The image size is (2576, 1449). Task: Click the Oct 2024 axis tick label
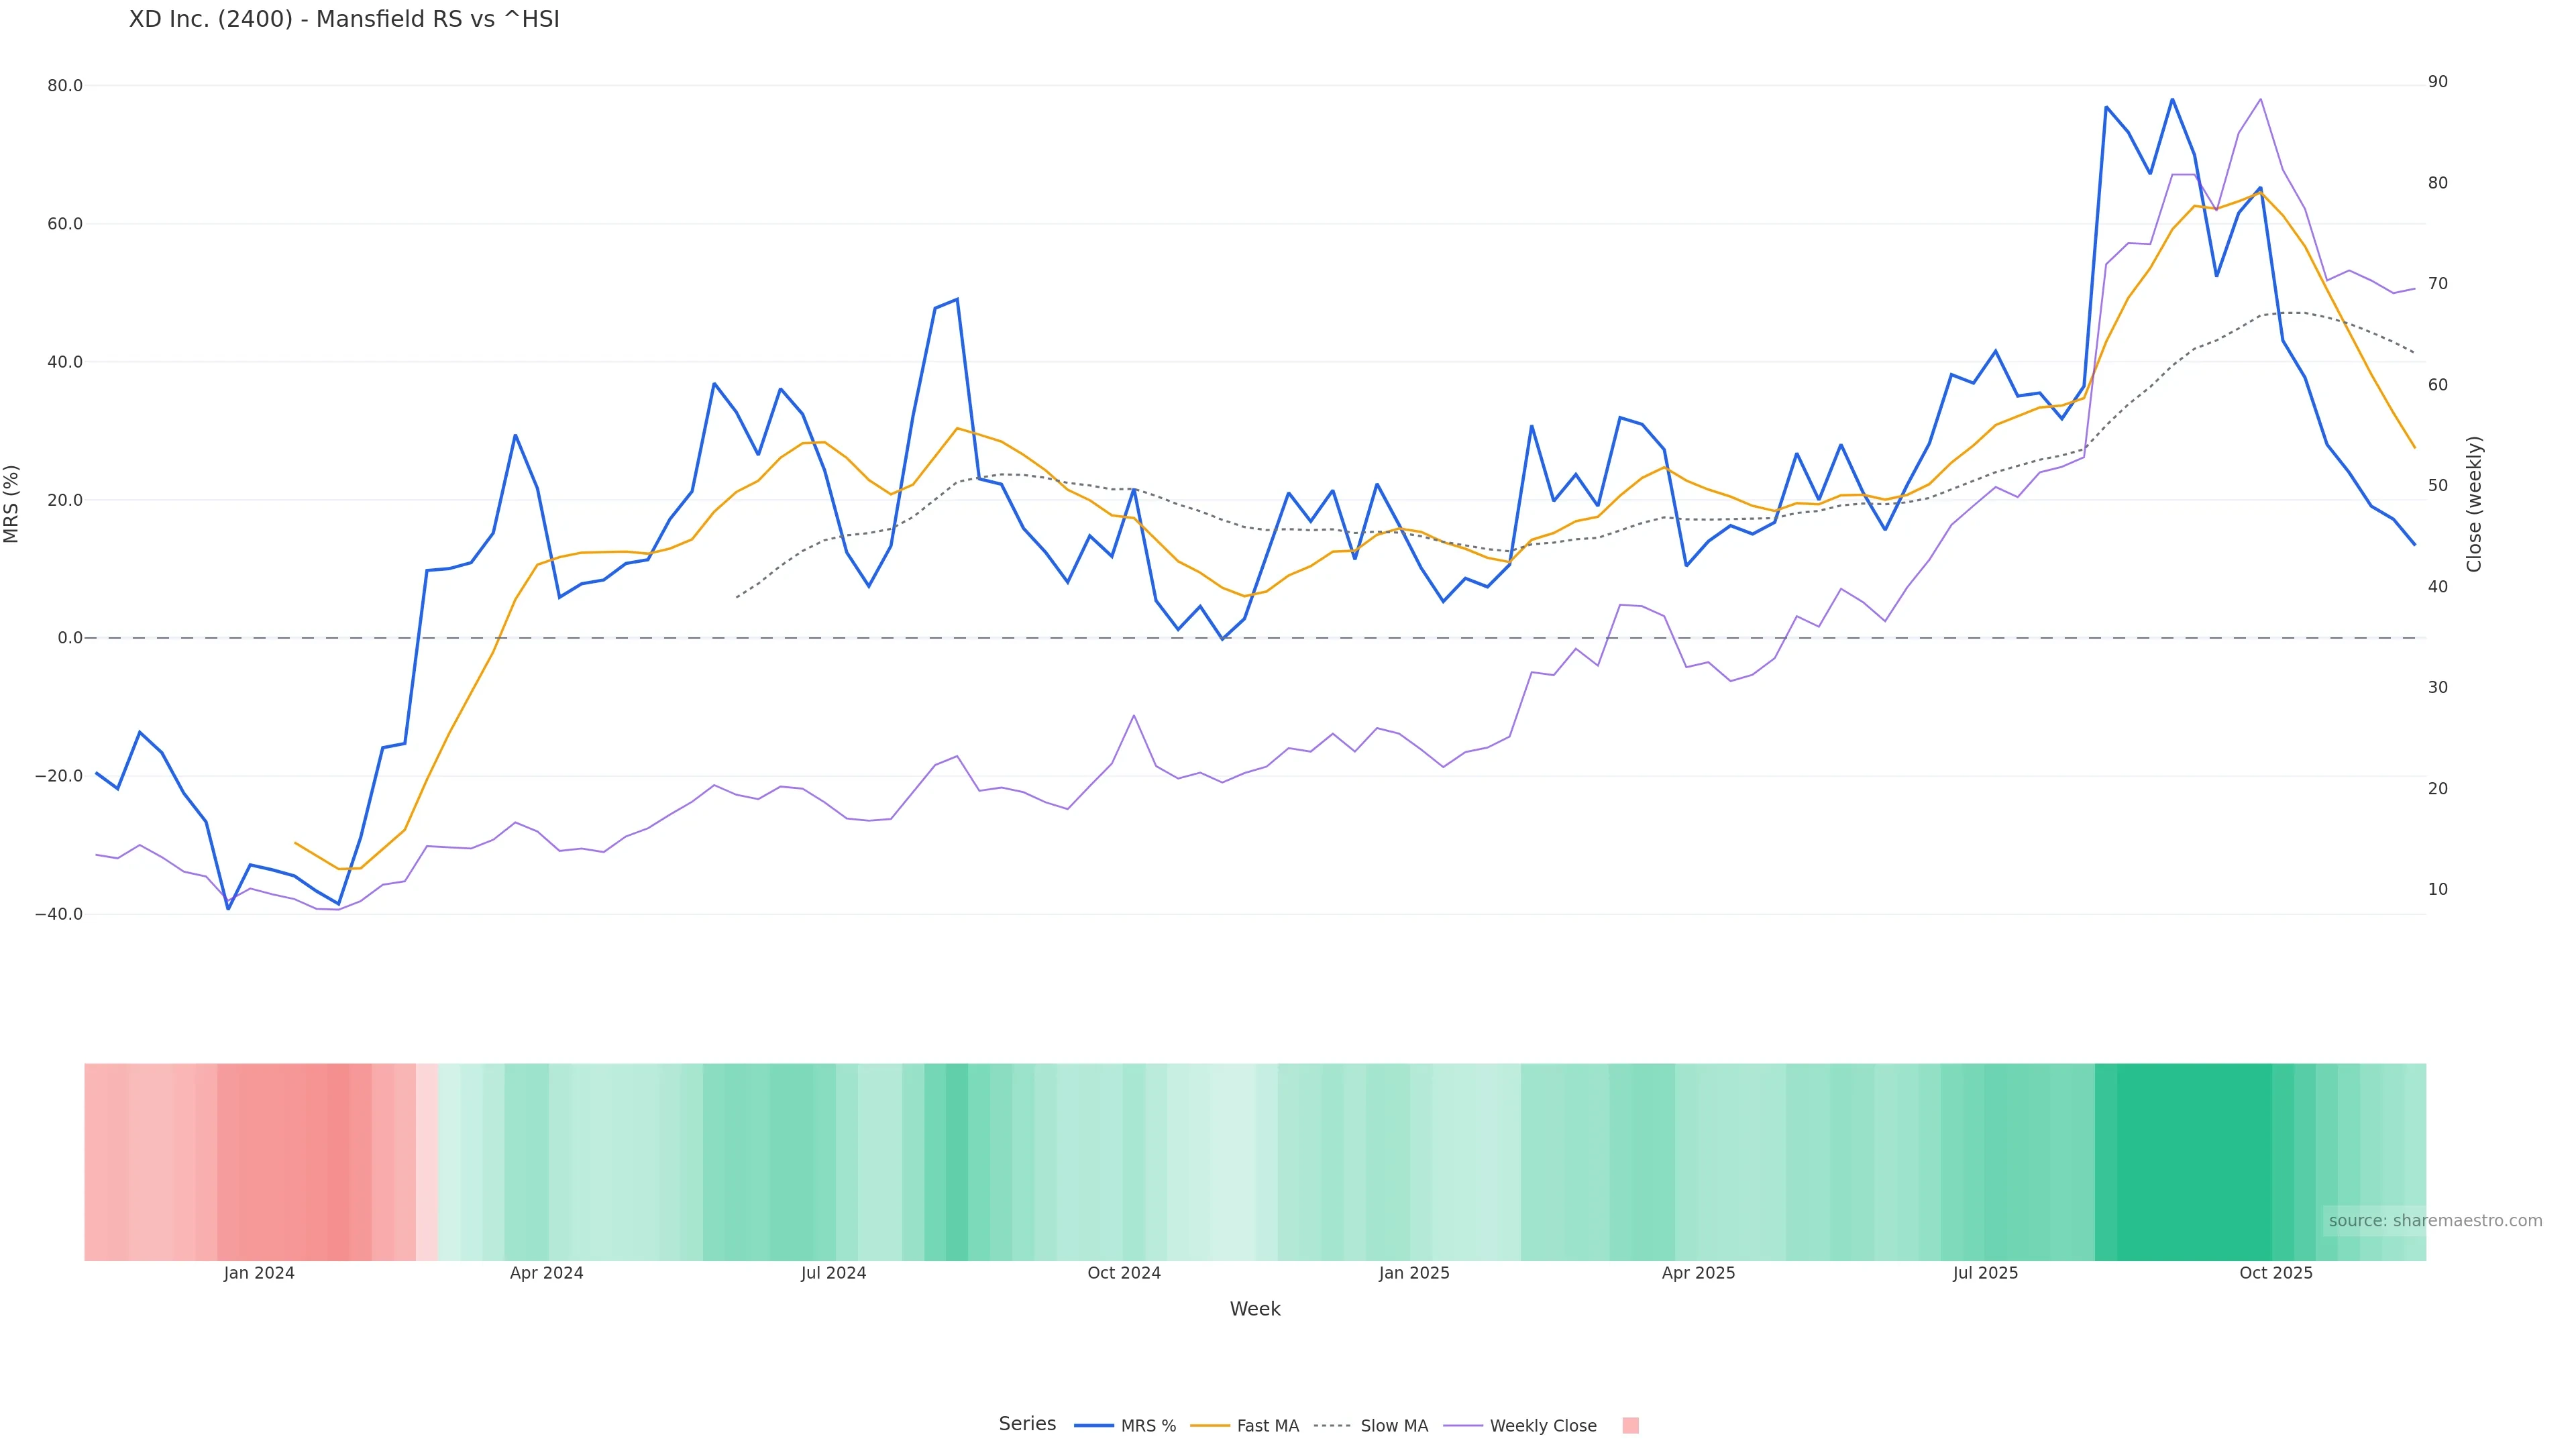coord(1124,1273)
